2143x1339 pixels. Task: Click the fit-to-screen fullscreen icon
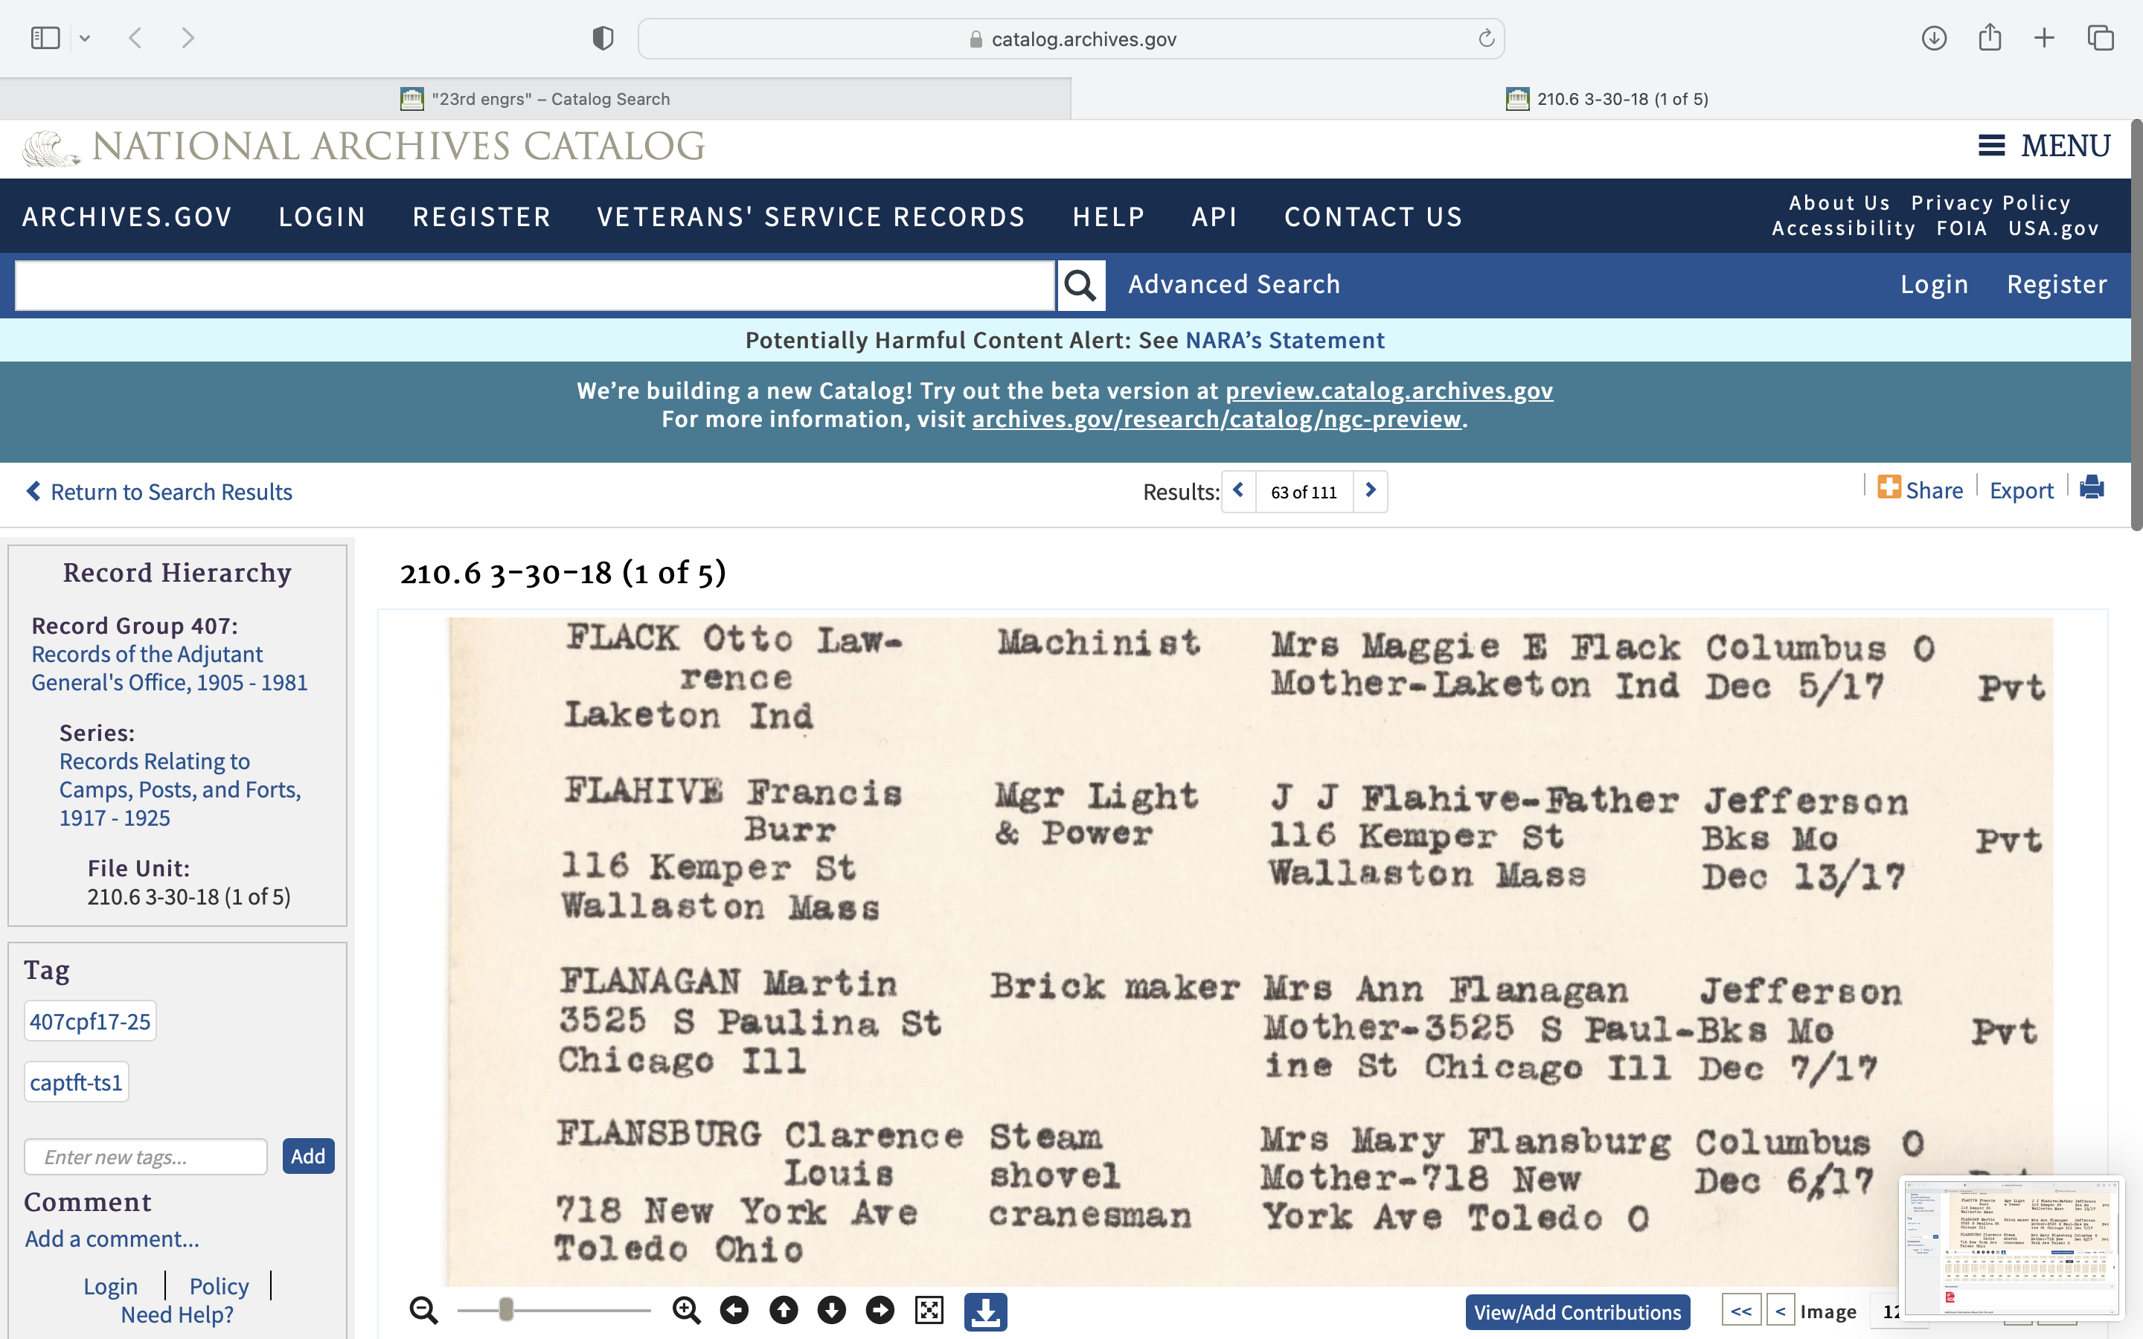click(x=929, y=1311)
